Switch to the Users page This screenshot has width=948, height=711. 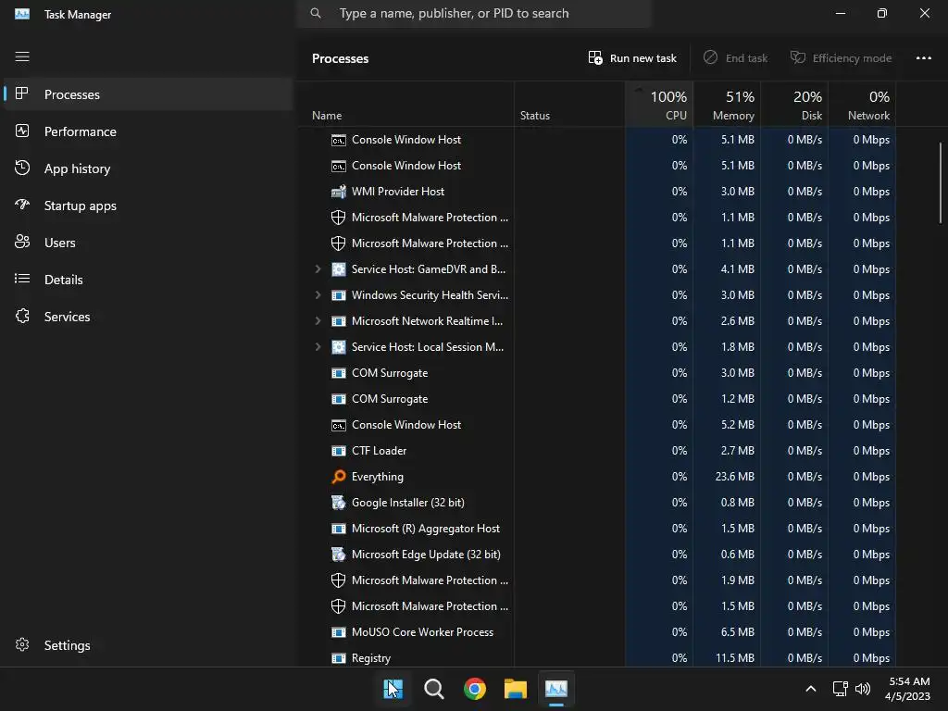pos(148,242)
